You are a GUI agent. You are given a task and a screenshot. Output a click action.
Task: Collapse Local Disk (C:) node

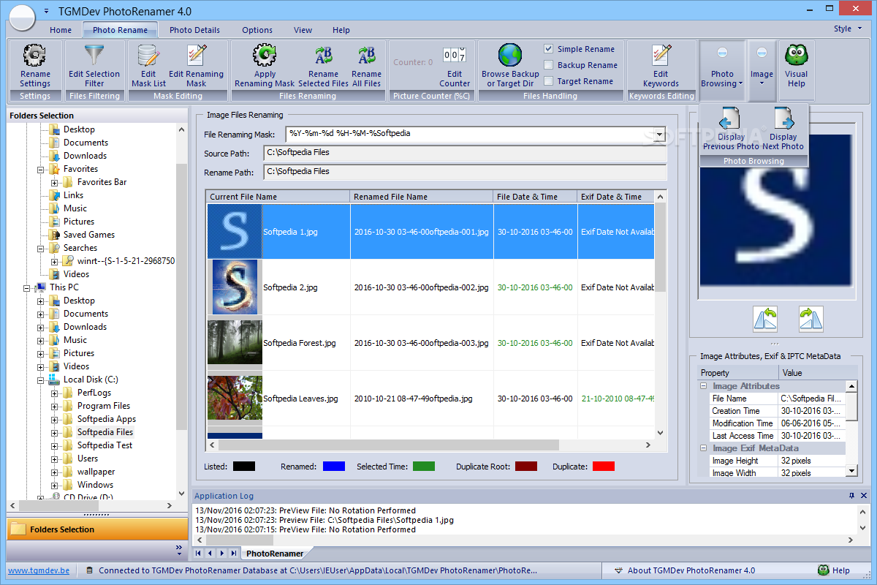[41, 380]
